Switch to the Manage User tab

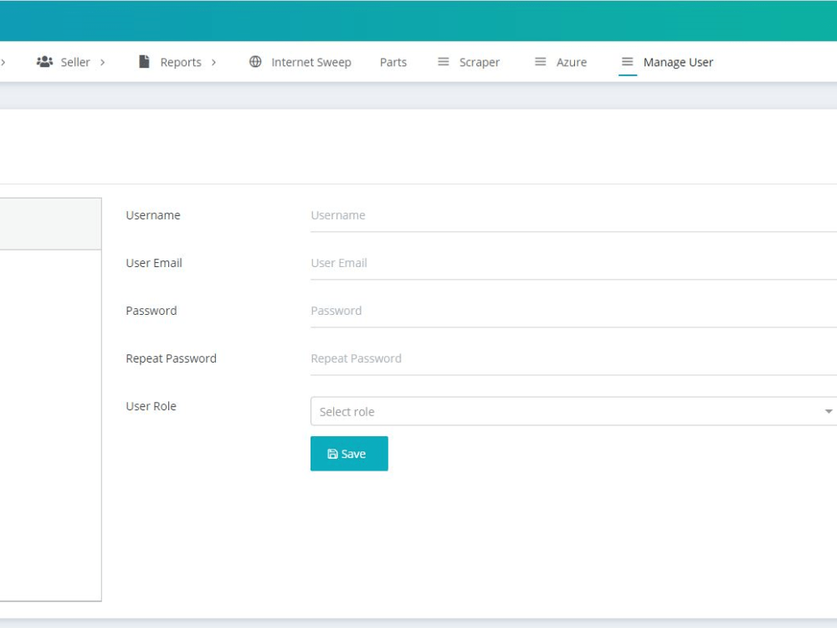[677, 61]
